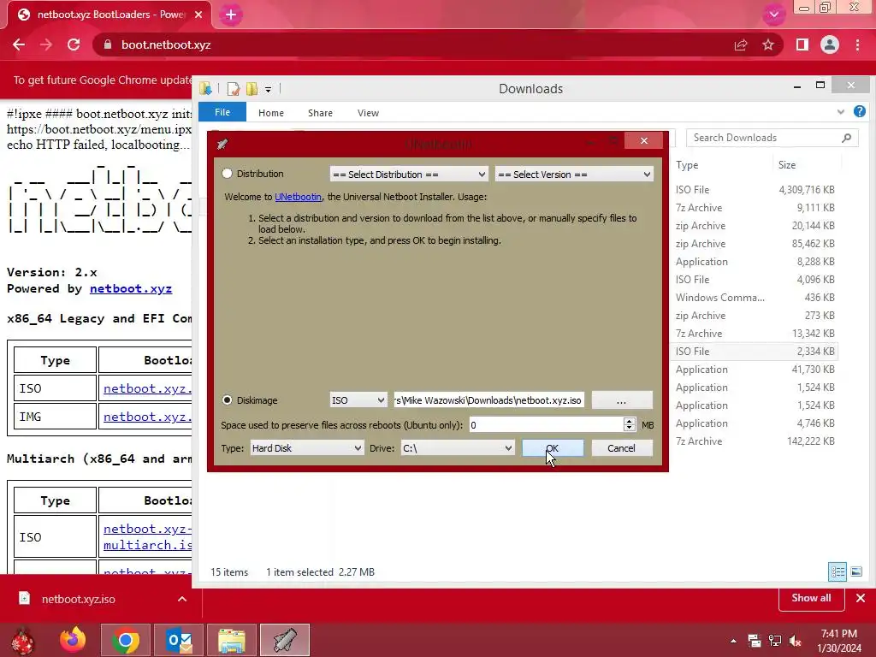
Task: Click the OK button in UNetbootin
Action: pos(553,448)
